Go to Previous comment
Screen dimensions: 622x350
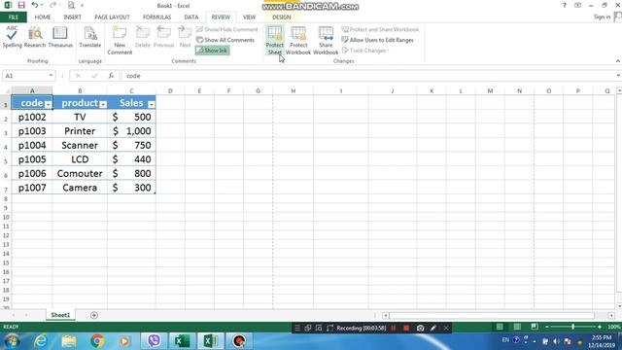point(164,37)
